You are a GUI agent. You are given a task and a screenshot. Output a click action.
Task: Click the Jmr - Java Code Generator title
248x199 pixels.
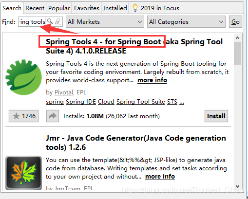pos(136,143)
